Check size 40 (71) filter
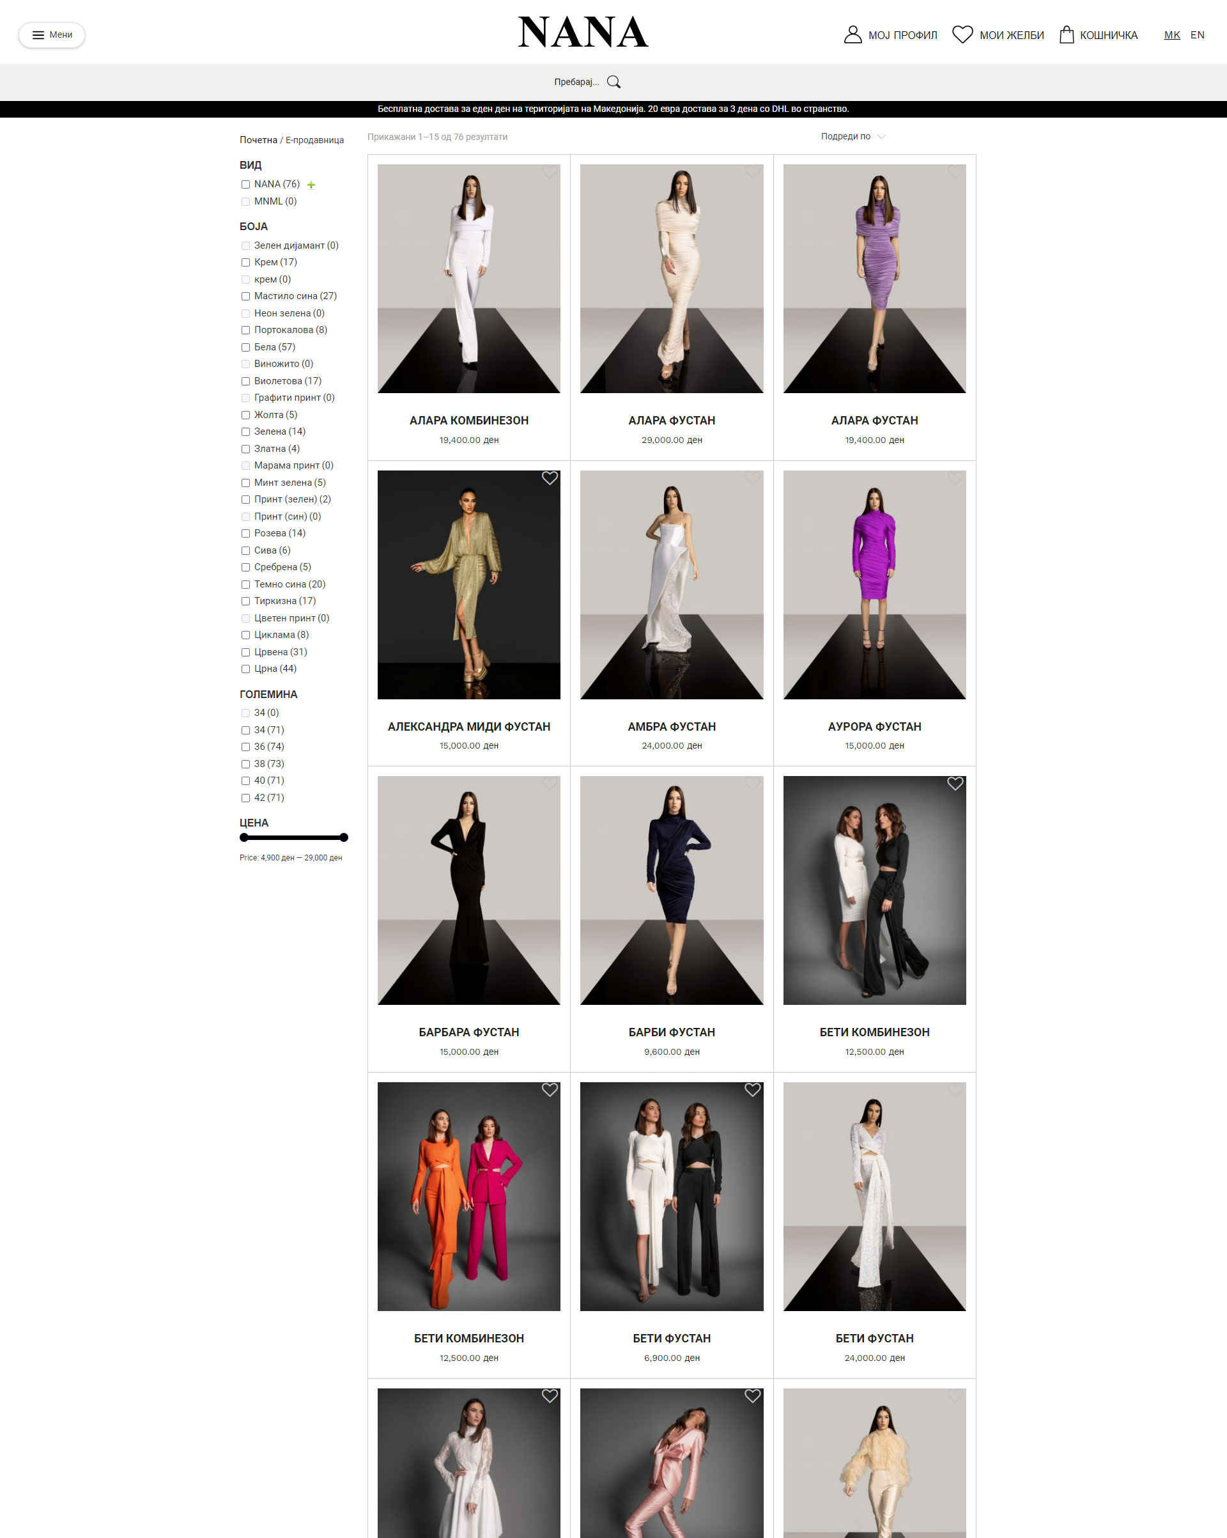The height and width of the screenshot is (1538, 1227). click(x=245, y=781)
